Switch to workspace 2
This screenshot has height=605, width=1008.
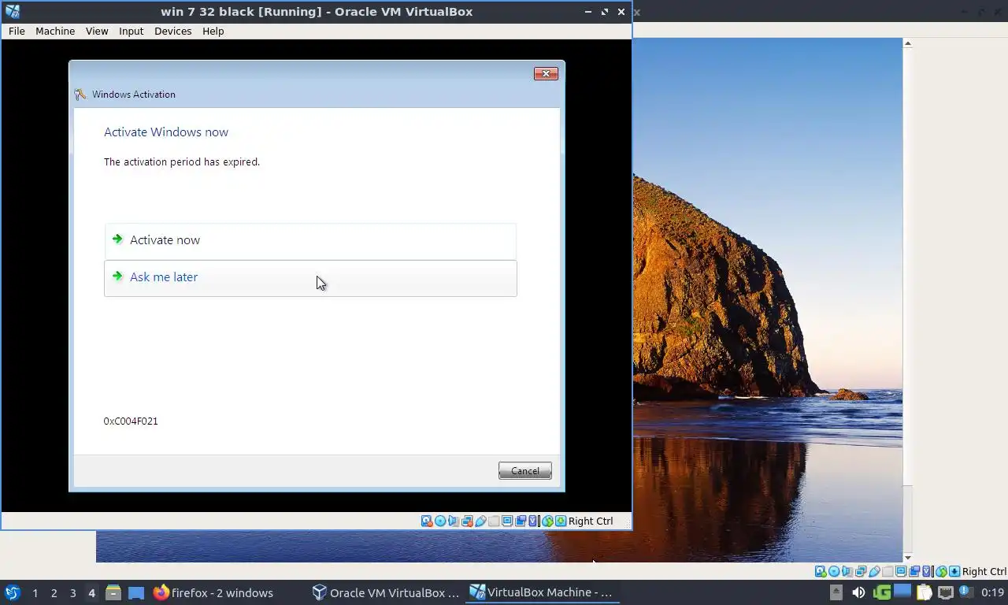tap(54, 593)
